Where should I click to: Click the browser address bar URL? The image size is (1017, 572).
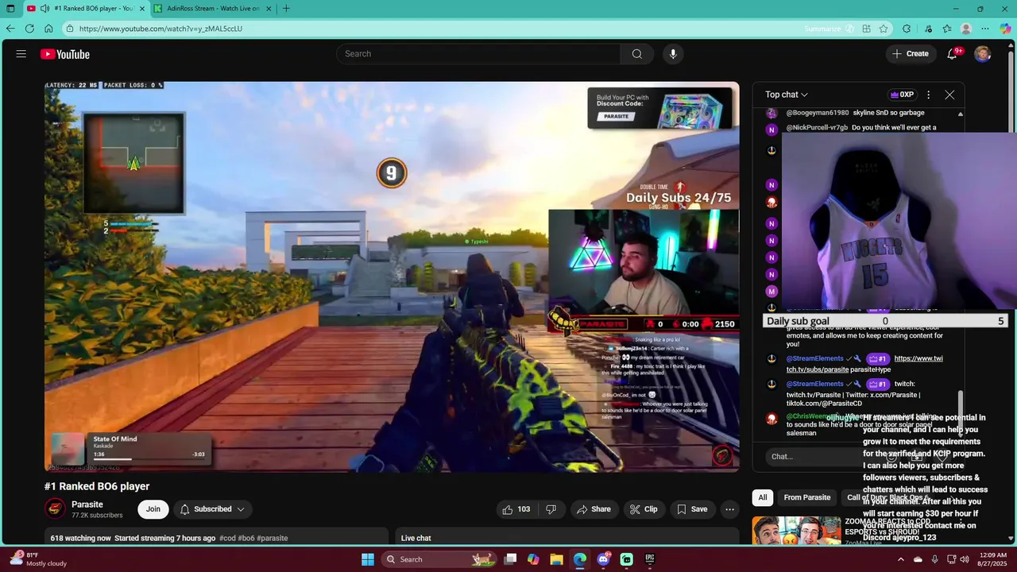[x=160, y=29]
